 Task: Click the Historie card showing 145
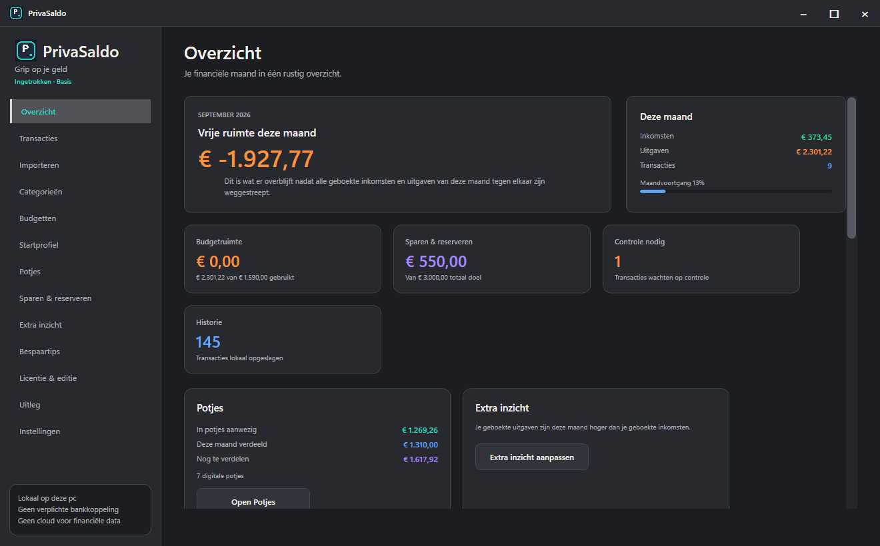(x=283, y=340)
